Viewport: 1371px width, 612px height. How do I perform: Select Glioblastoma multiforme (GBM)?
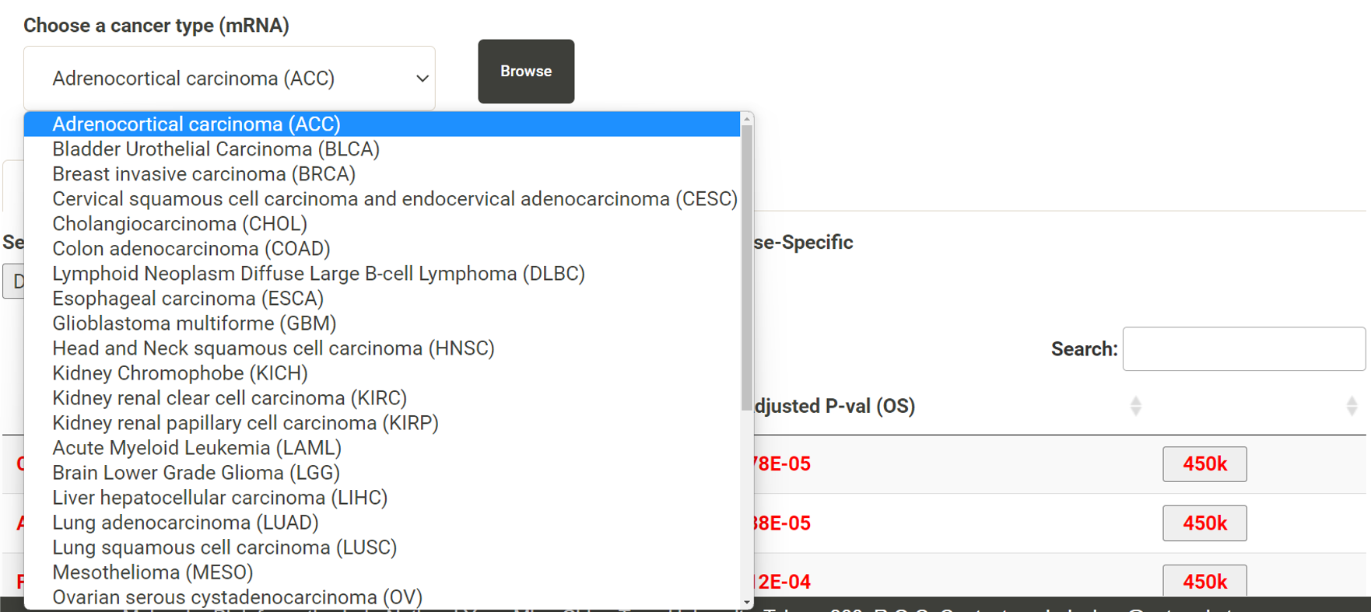pyautogui.click(x=195, y=323)
